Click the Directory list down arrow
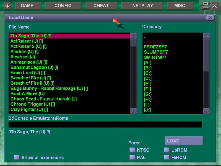The height and width of the screenshot is (166, 221). 206,111
